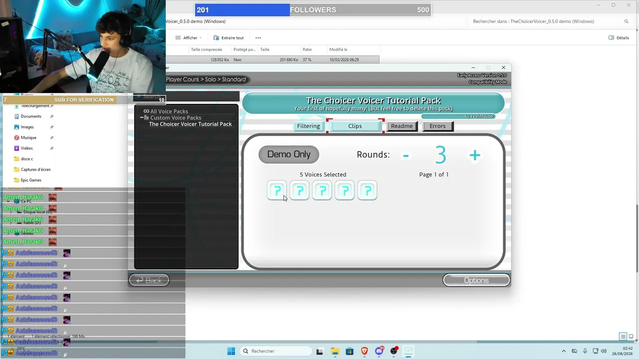Open the Captures d'écran folder
The width and height of the screenshot is (639, 359).
(35, 170)
